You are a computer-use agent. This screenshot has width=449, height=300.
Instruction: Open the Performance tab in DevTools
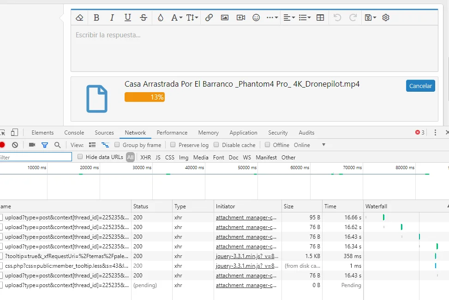pyautogui.click(x=172, y=133)
